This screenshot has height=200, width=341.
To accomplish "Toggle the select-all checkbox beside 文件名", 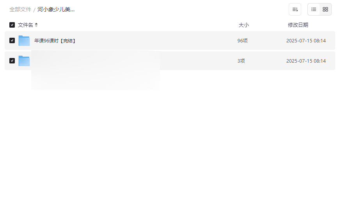I will click(12, 25).
